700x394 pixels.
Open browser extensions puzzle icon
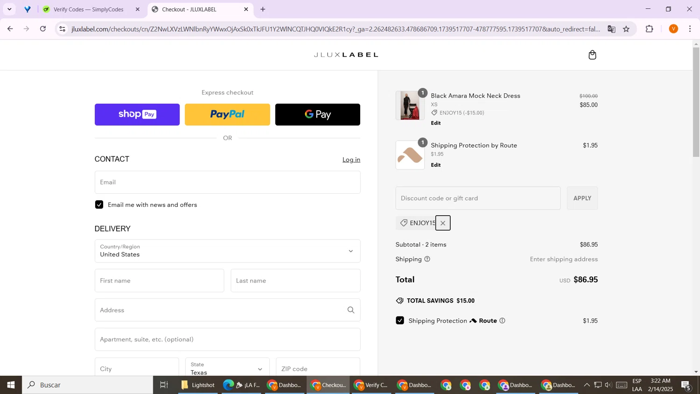click(650, 29)
